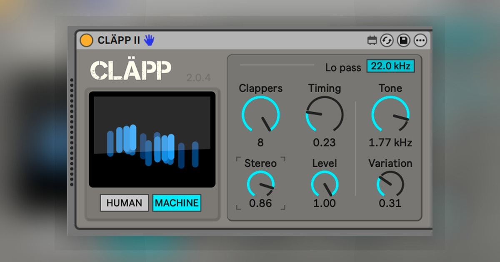
Task: Click the Stereo knob
Action: [260, 184]
